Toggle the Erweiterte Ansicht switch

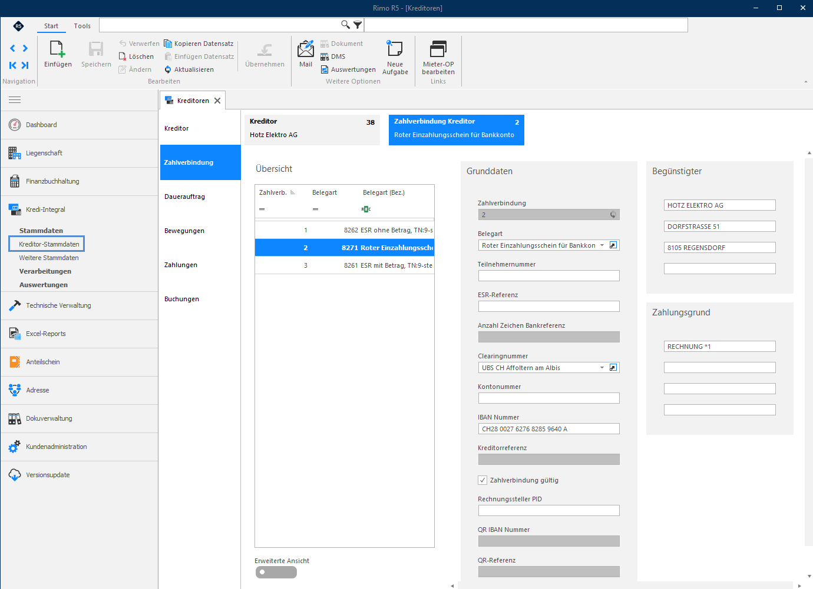276,572
